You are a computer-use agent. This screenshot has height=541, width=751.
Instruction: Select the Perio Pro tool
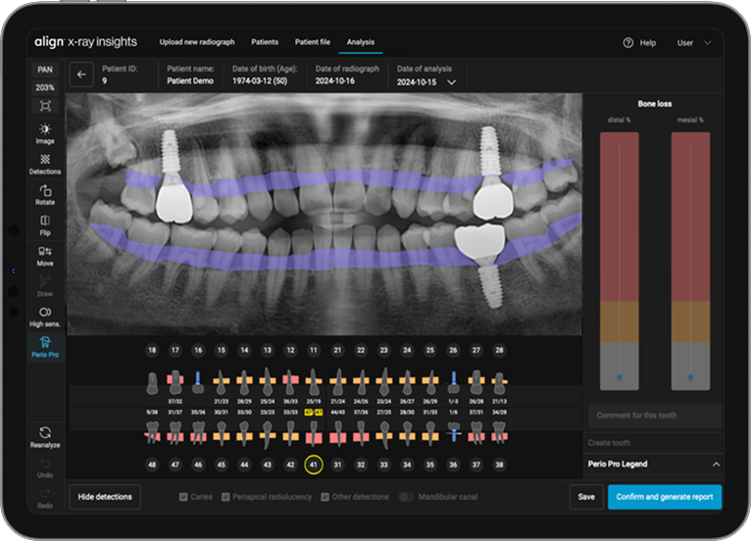coord(45,347)
